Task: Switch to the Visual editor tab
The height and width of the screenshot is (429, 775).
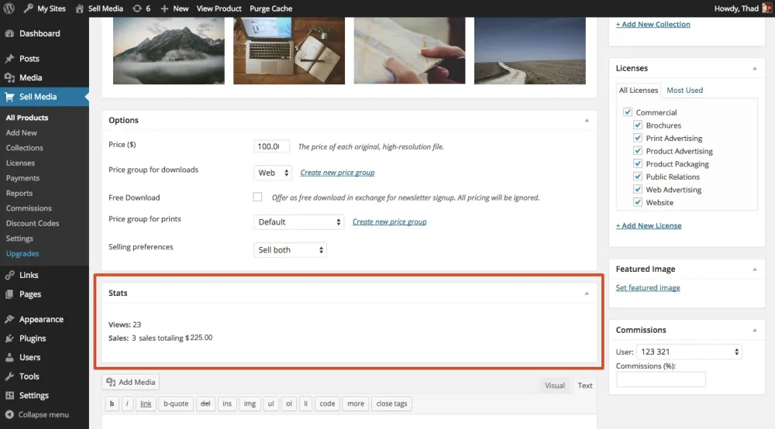Action: (x=555, y=386)
